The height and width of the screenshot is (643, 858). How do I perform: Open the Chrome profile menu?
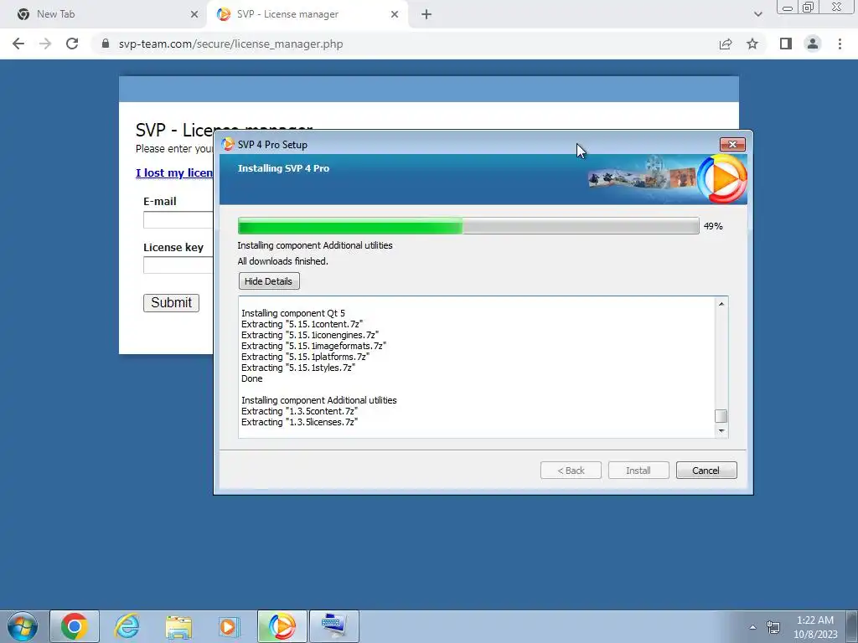click(x=813, y=44)
